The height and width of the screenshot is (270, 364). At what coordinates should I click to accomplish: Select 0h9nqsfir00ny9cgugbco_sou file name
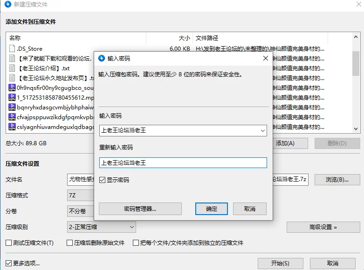55,88
